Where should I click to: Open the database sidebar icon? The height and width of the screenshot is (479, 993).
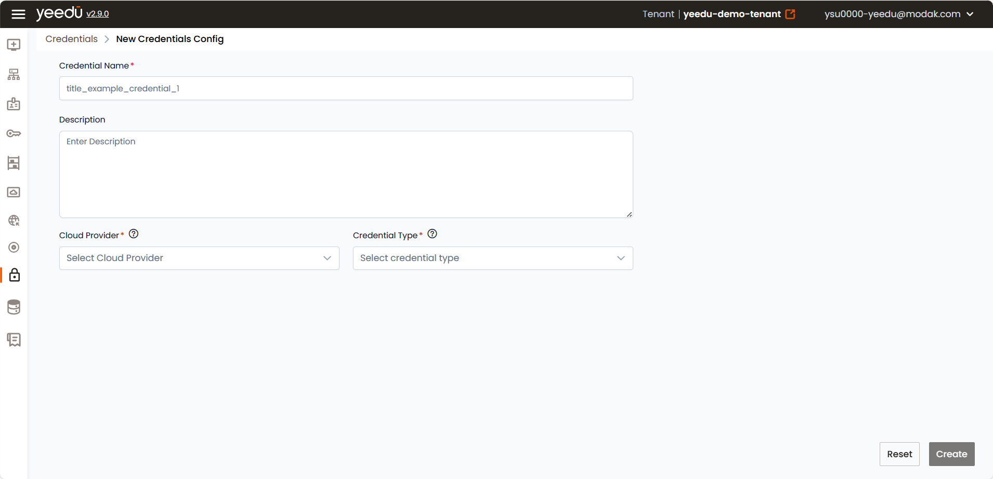(x=14, y=307)
